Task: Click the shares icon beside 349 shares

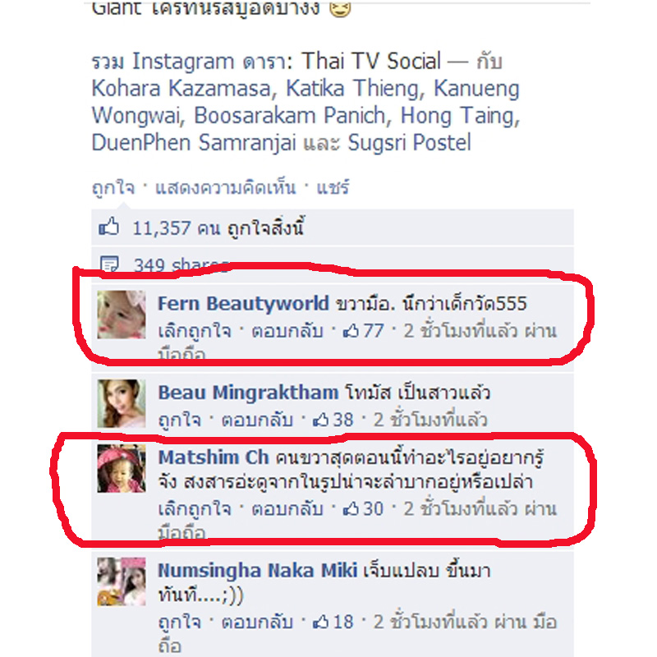Action: (109, 264)
